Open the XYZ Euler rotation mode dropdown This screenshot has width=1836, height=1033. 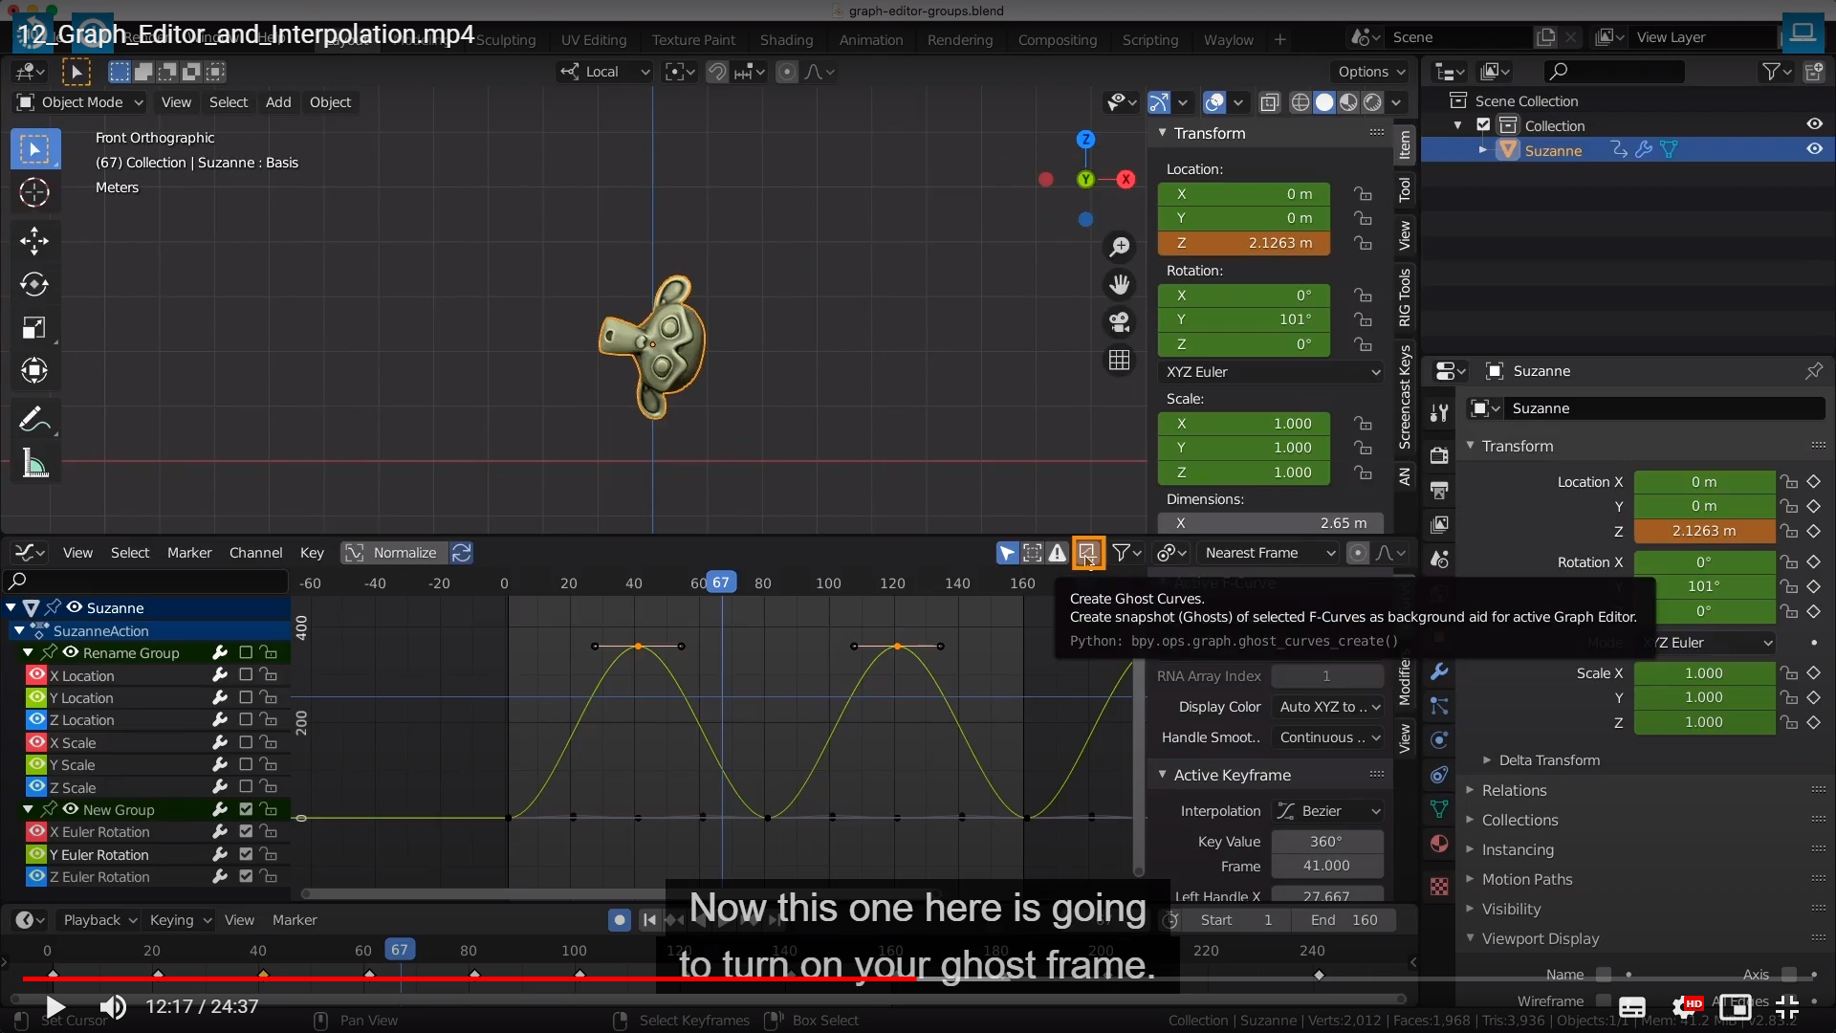pyautogui.click(x=1272, y=372)
